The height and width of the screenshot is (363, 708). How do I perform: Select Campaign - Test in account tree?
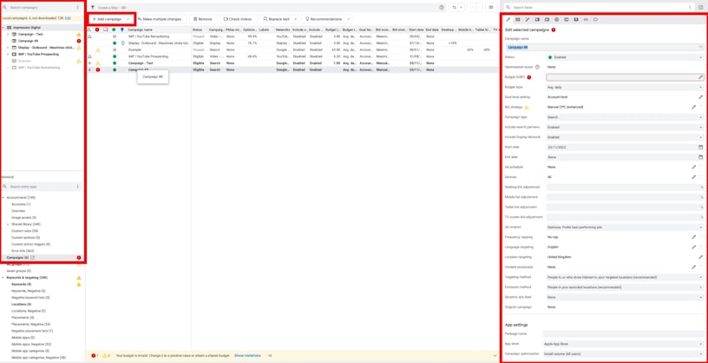coord(30,34)
